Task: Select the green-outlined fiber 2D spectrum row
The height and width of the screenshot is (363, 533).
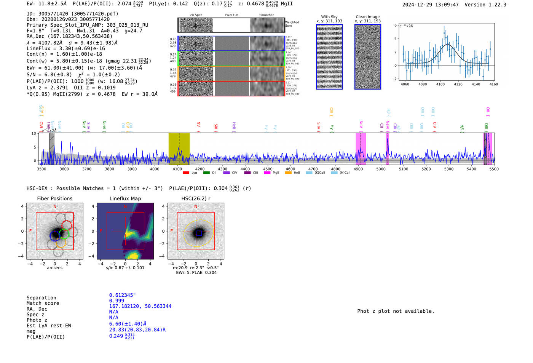Action: [x=231, y=58]
